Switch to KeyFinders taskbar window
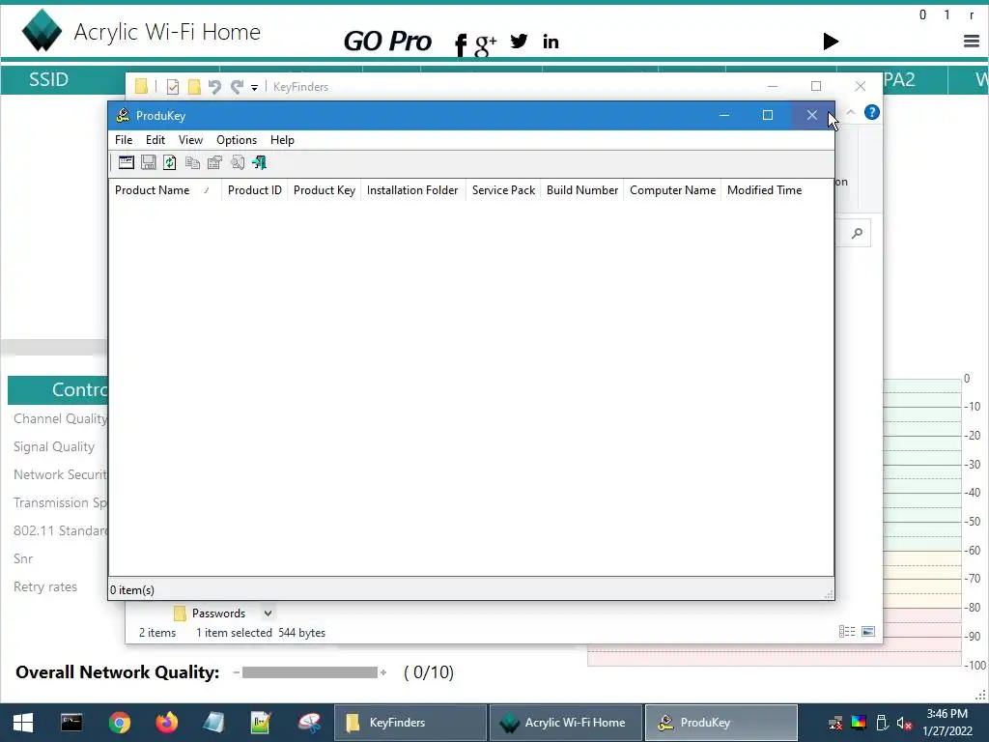The height and width of the screenshot is (742, 989). click(410, 723)
